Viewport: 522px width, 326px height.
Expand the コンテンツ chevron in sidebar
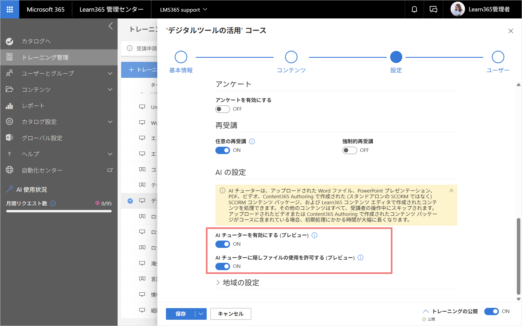(110, 90)
